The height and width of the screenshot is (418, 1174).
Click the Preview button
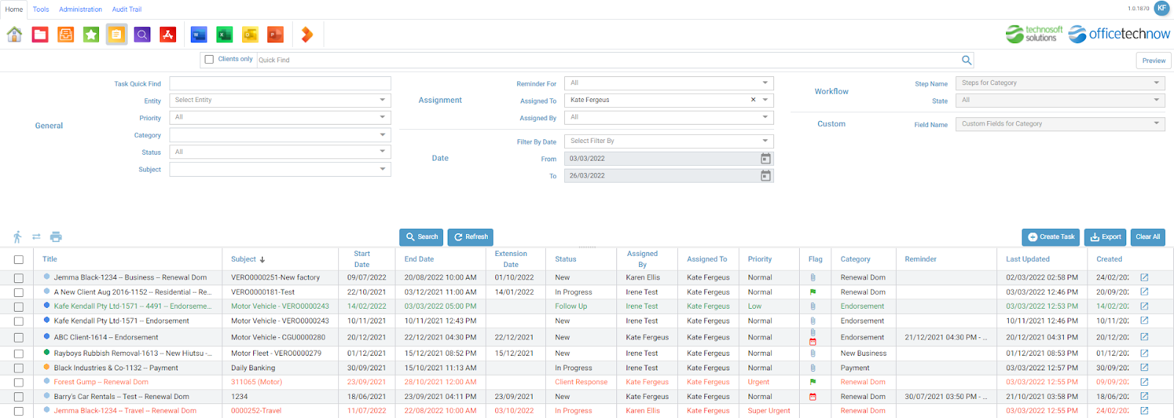1153,61
